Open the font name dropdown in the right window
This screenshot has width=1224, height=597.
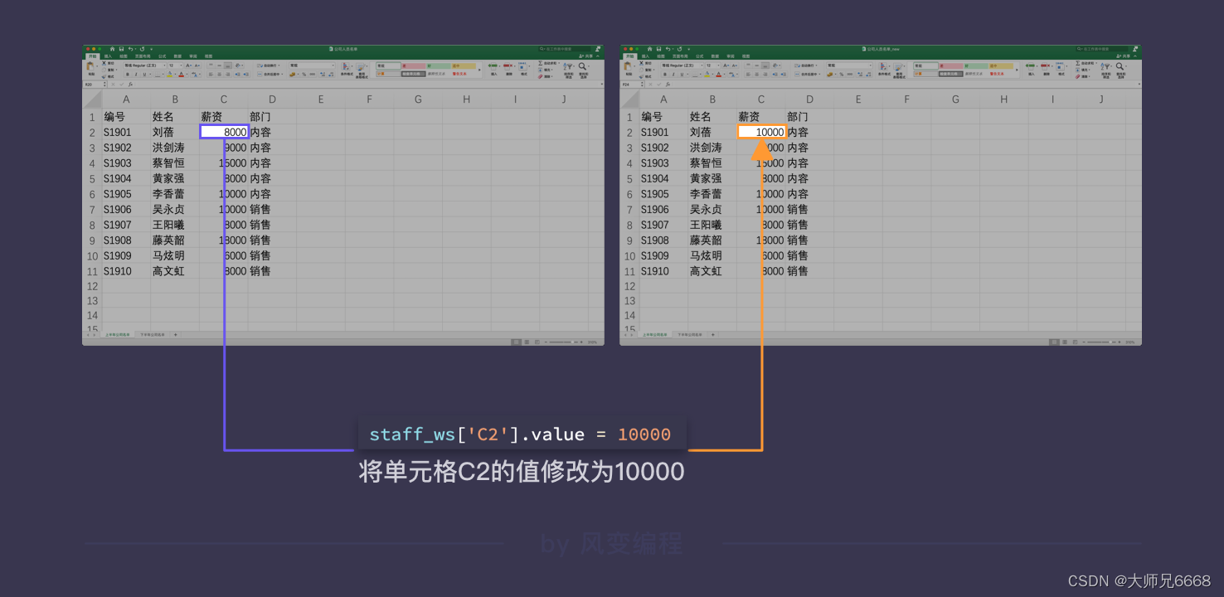[x=702, y=66]
